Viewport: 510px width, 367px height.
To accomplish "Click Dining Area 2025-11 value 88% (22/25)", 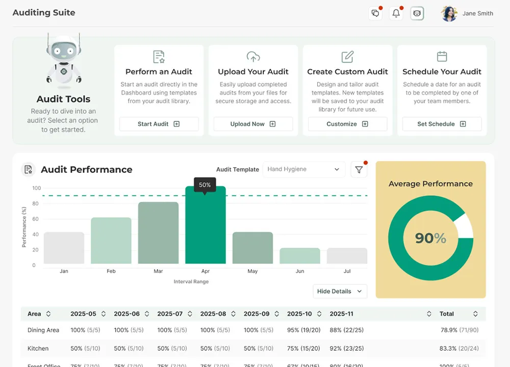I will [x=347, y=330].
